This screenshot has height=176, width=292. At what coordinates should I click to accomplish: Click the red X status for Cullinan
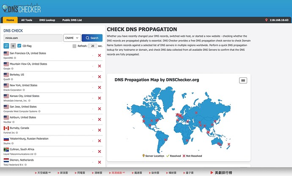point(99,151)
